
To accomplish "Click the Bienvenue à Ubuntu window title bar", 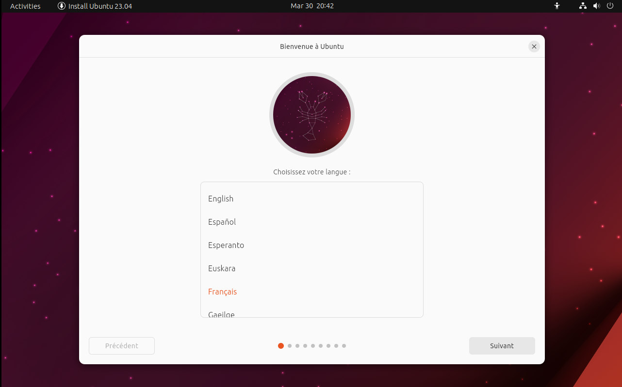I will 312,46.
